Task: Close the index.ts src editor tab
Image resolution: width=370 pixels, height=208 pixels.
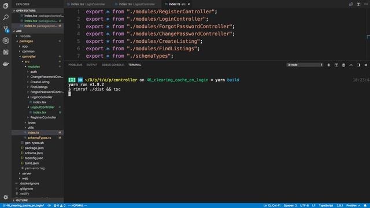Action: tap(189, 4)
